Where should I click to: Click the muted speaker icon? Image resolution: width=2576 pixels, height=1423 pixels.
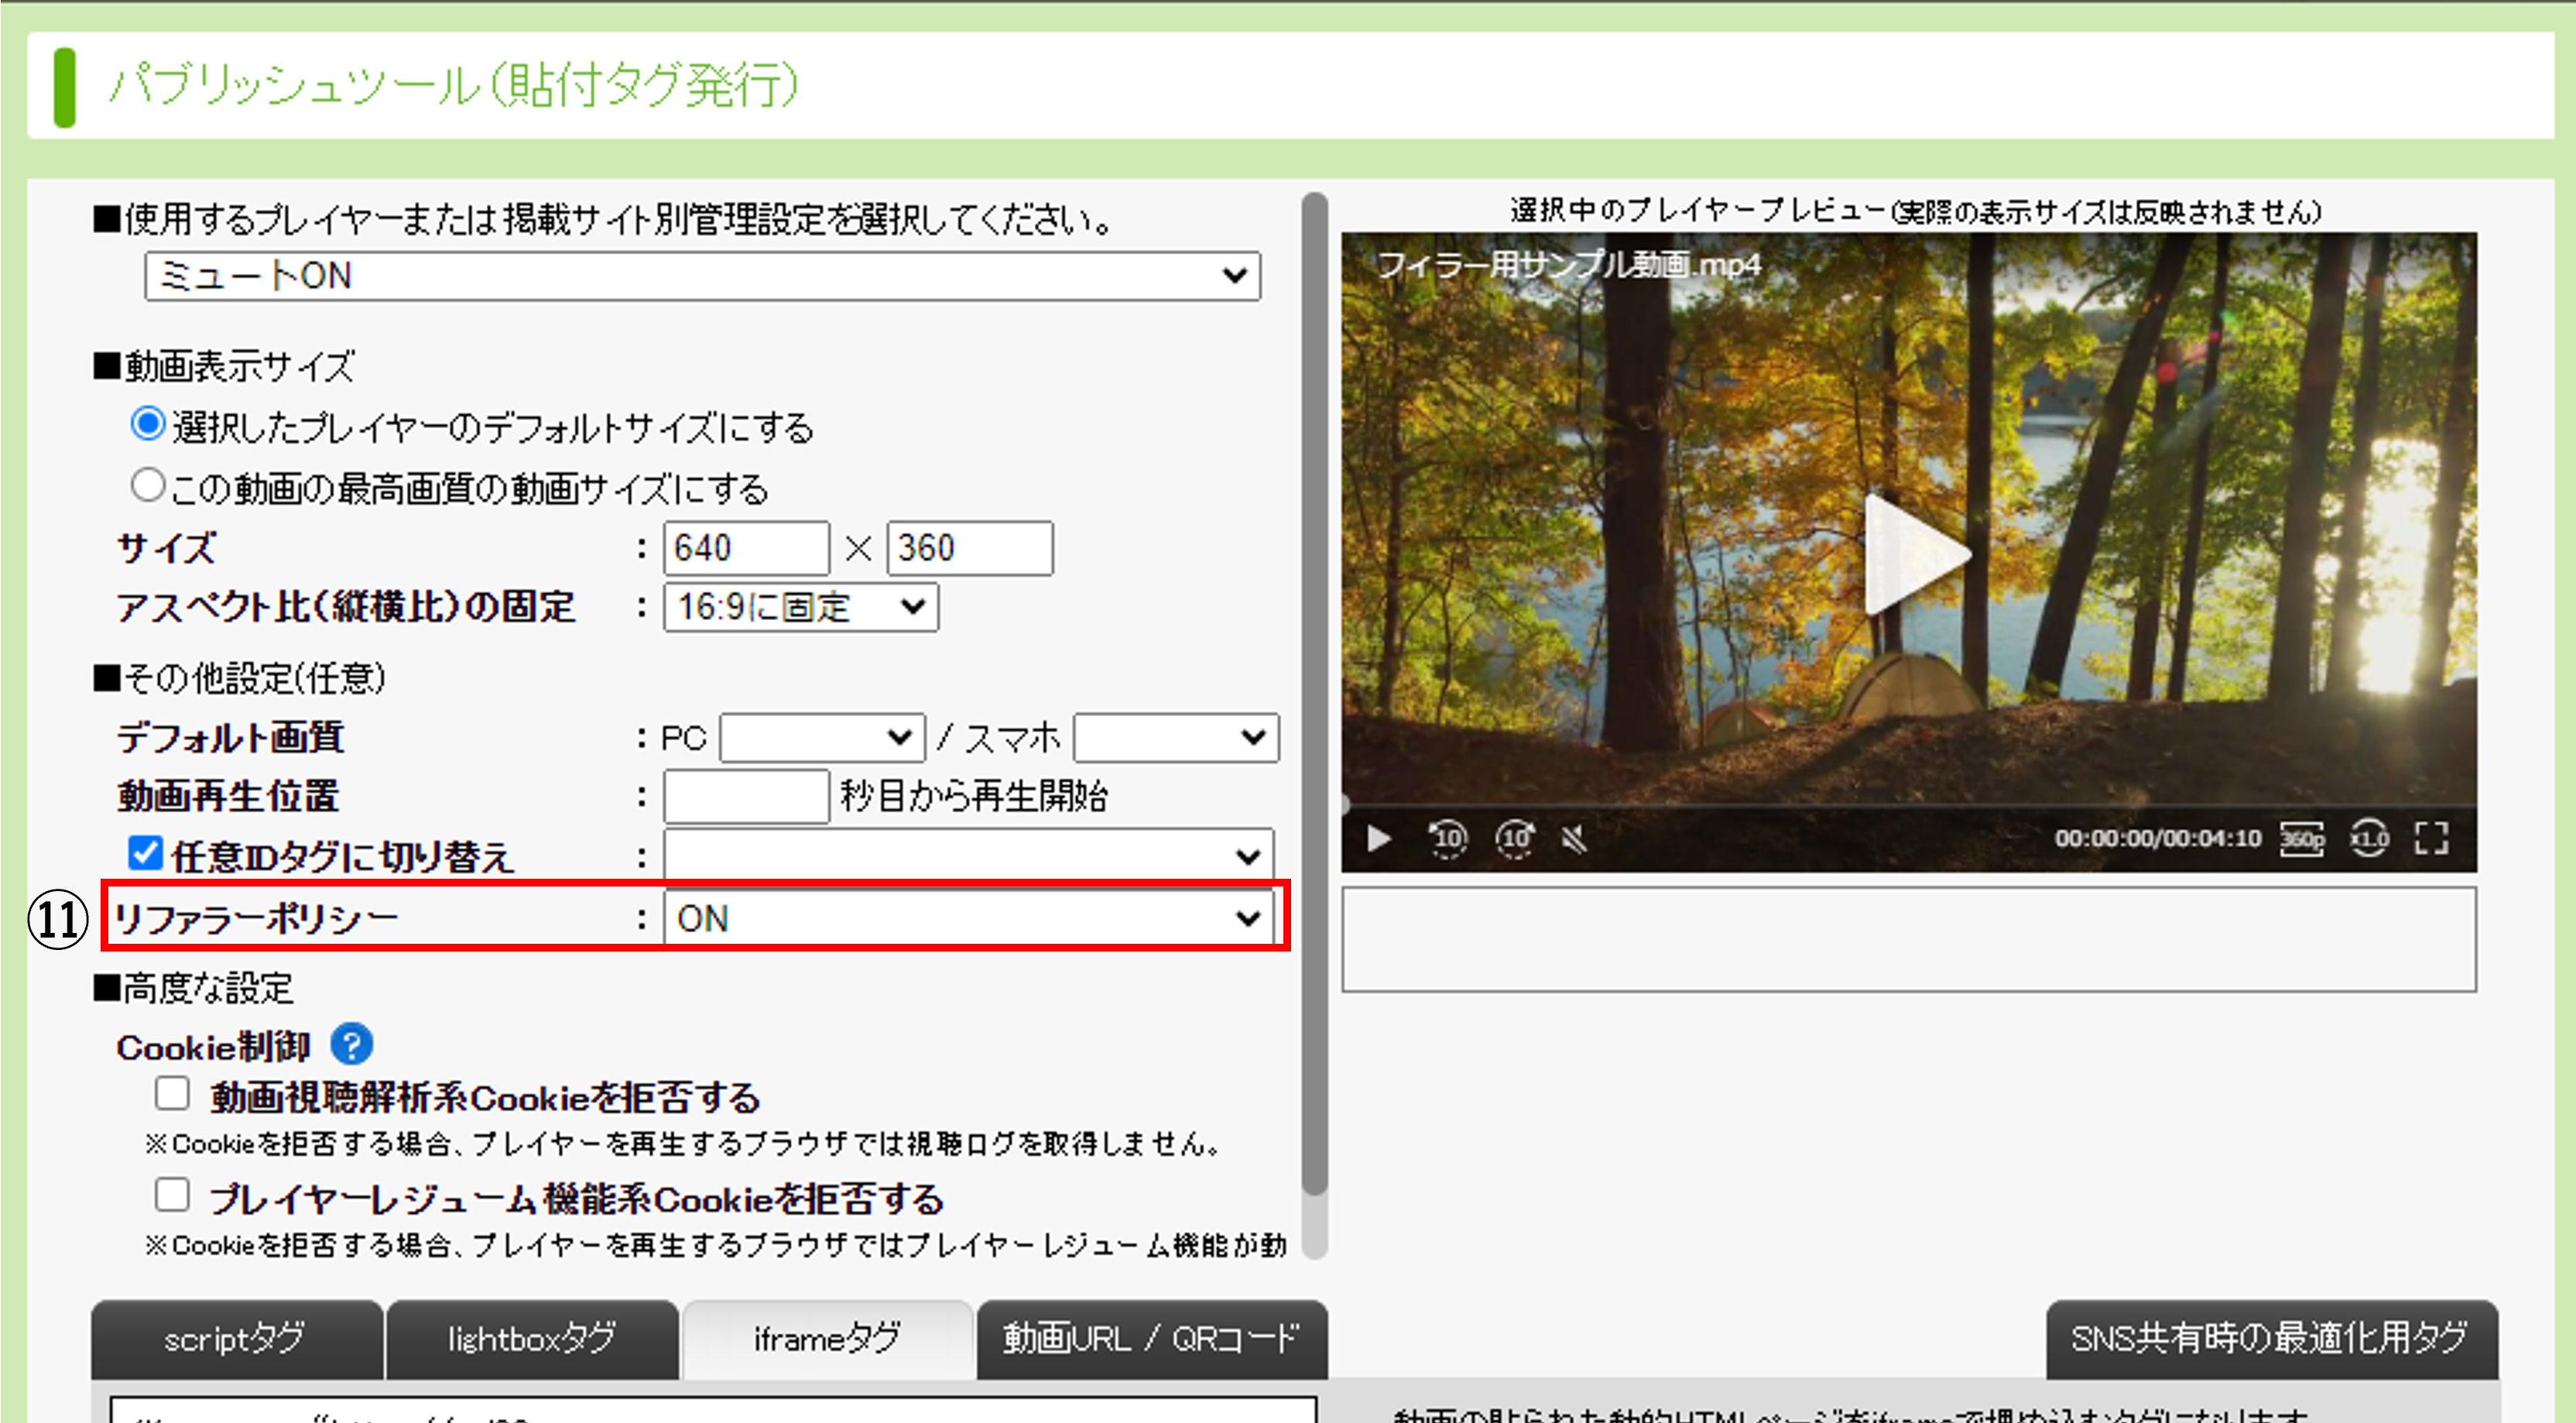[1575, 839]
